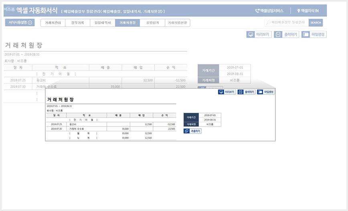Click the 22,500 profit cell in the magnified inset
This screenshot has height=211, width=348.
[x=165, y=129]
